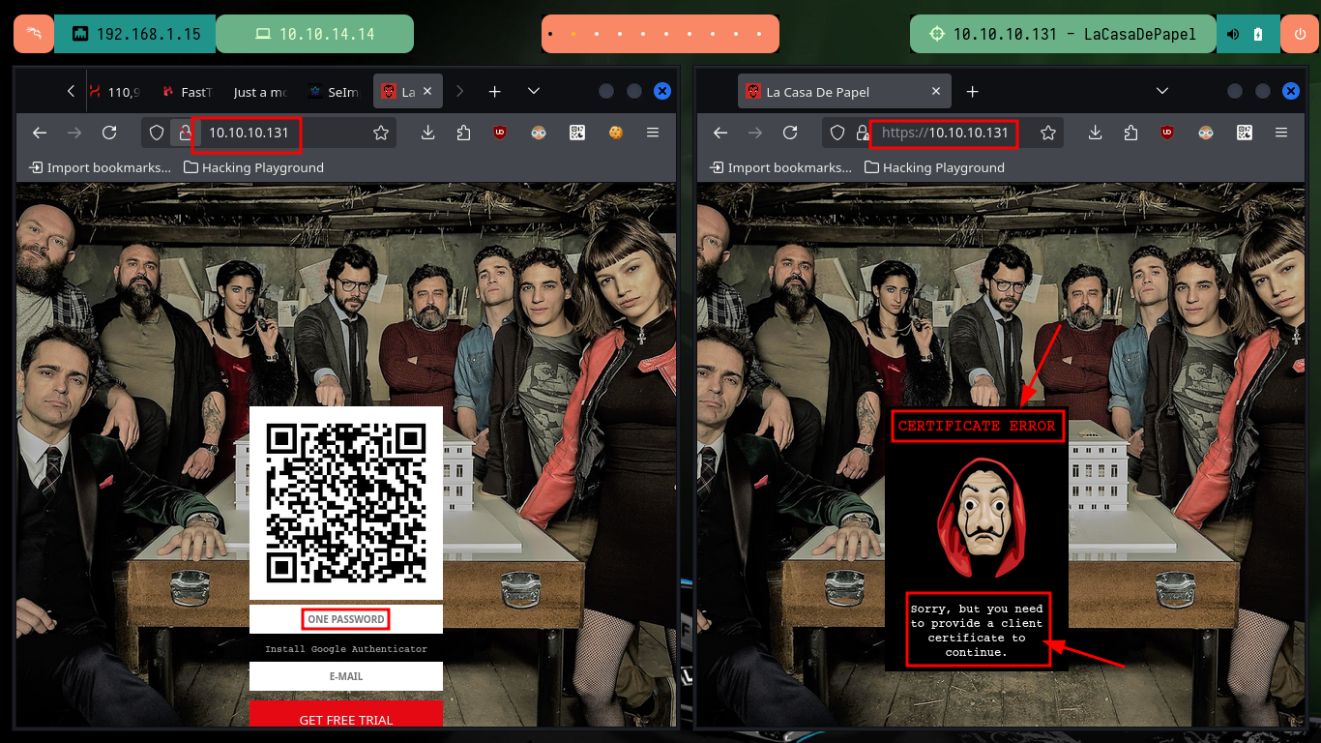The image size is (1321, 743).
Task: Click the 'Sorry, but you need' certificate message
Action: click(977, 630)
